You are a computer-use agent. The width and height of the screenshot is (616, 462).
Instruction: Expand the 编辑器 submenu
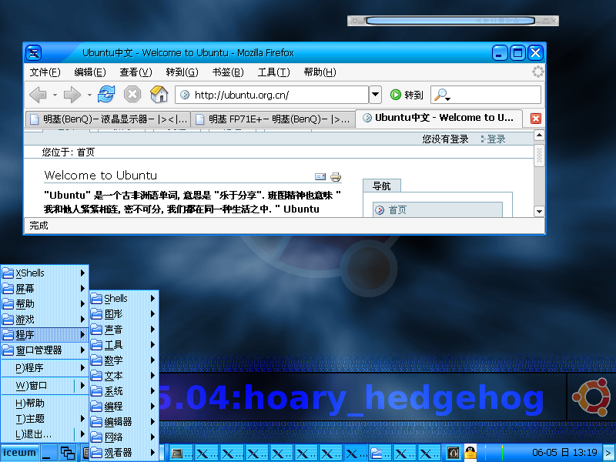pyautogui.click(x=124, y=421)
